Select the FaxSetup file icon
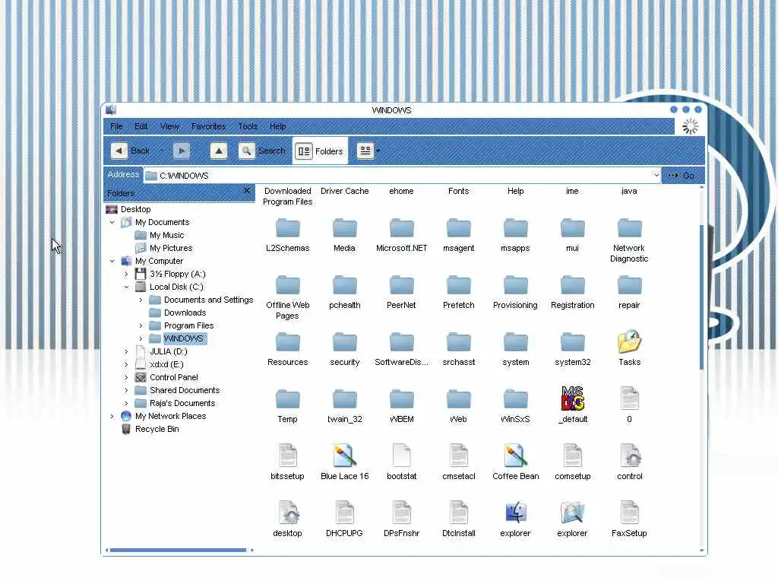 pos(630,513)
